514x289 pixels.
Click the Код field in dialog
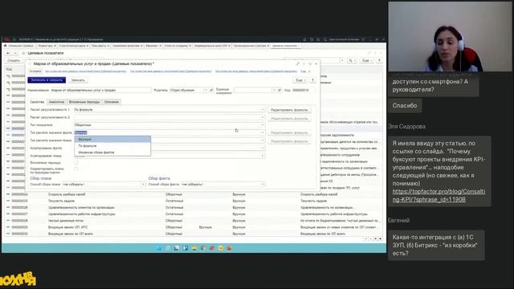pyautogui.click(x=303, y=90)
